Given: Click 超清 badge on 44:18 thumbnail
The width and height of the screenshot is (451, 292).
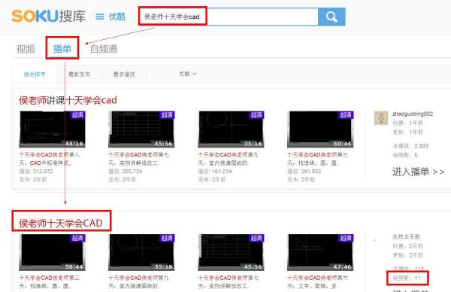Looking at the screenshot, I should 77,115.
